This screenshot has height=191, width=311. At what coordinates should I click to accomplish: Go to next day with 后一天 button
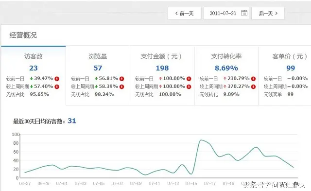tap(268, 13)
